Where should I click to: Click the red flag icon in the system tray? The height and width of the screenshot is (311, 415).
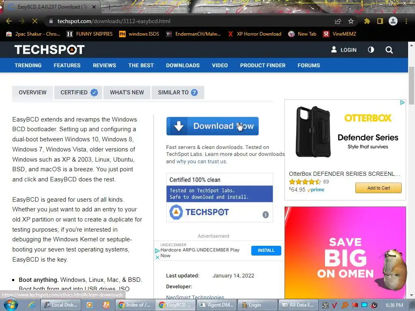[355, 305]
